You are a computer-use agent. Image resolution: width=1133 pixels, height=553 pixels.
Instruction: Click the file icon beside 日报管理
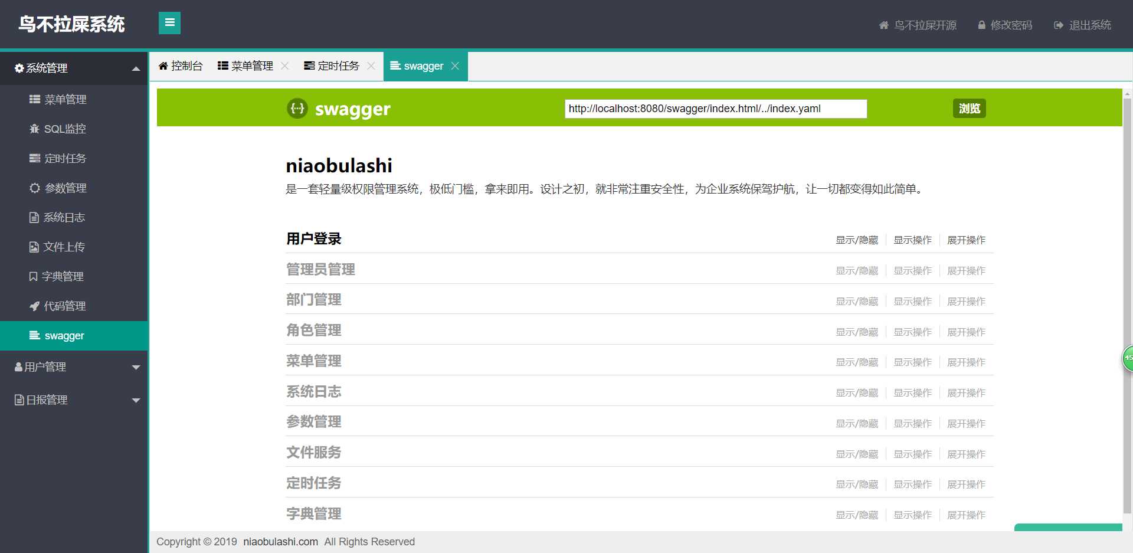pos(19,400)
